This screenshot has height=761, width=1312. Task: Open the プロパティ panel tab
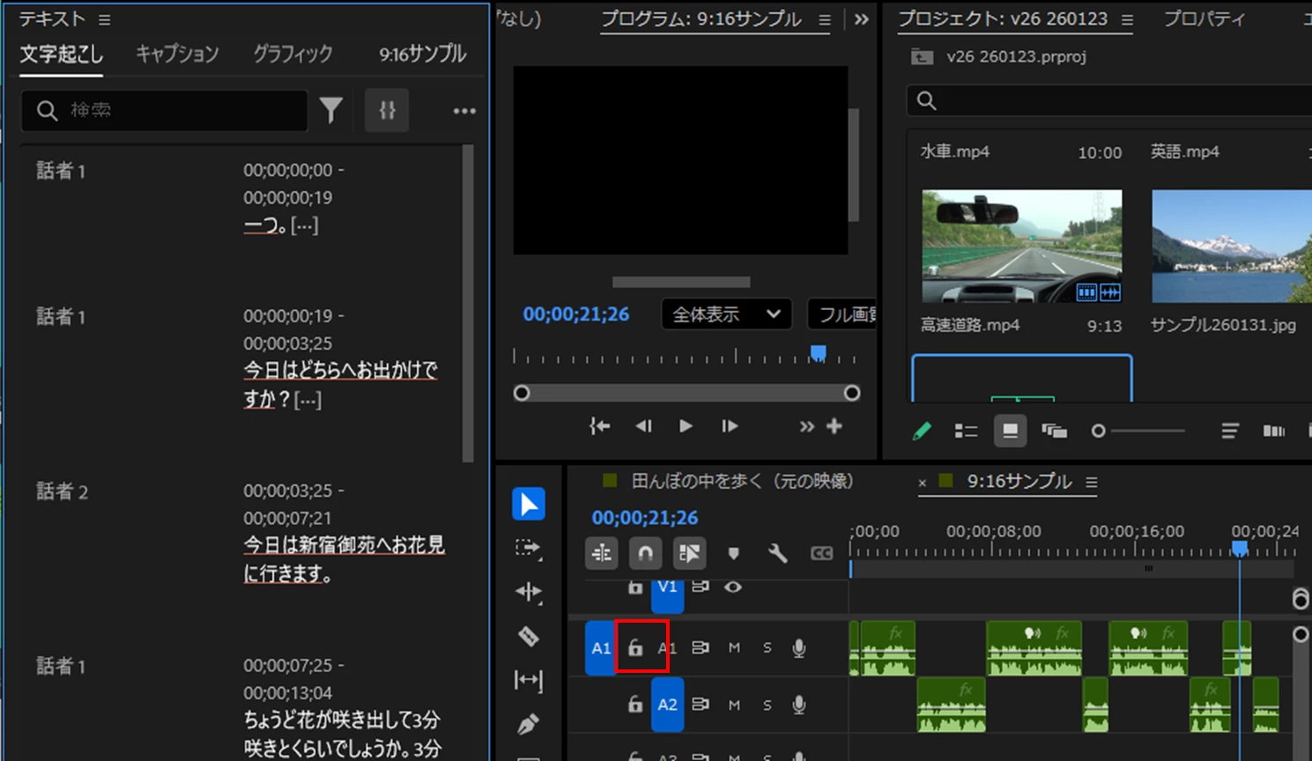click(x=1204, y=18)
